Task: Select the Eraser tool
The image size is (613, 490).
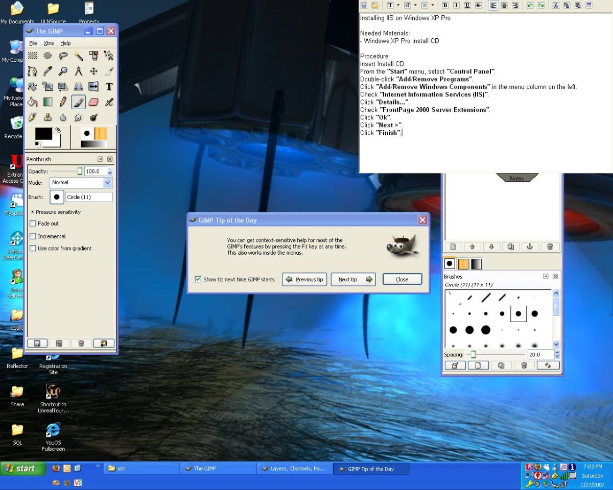Action: click(93, 102)
